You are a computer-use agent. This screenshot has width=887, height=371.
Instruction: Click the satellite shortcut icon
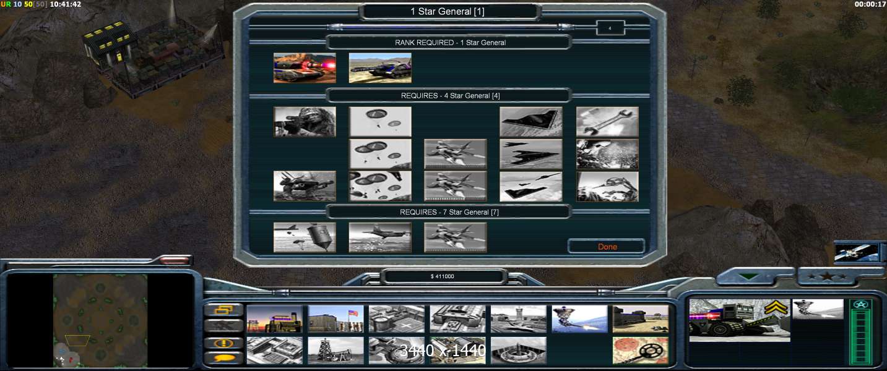(x=857, y=252)
